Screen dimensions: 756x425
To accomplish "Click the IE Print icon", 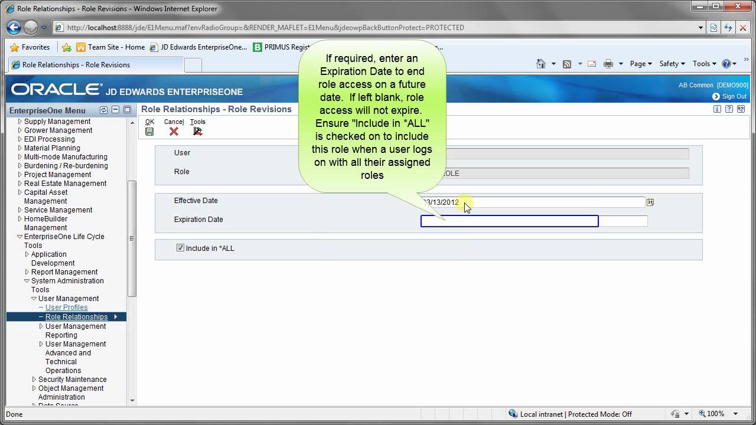I will coord(608,64).
